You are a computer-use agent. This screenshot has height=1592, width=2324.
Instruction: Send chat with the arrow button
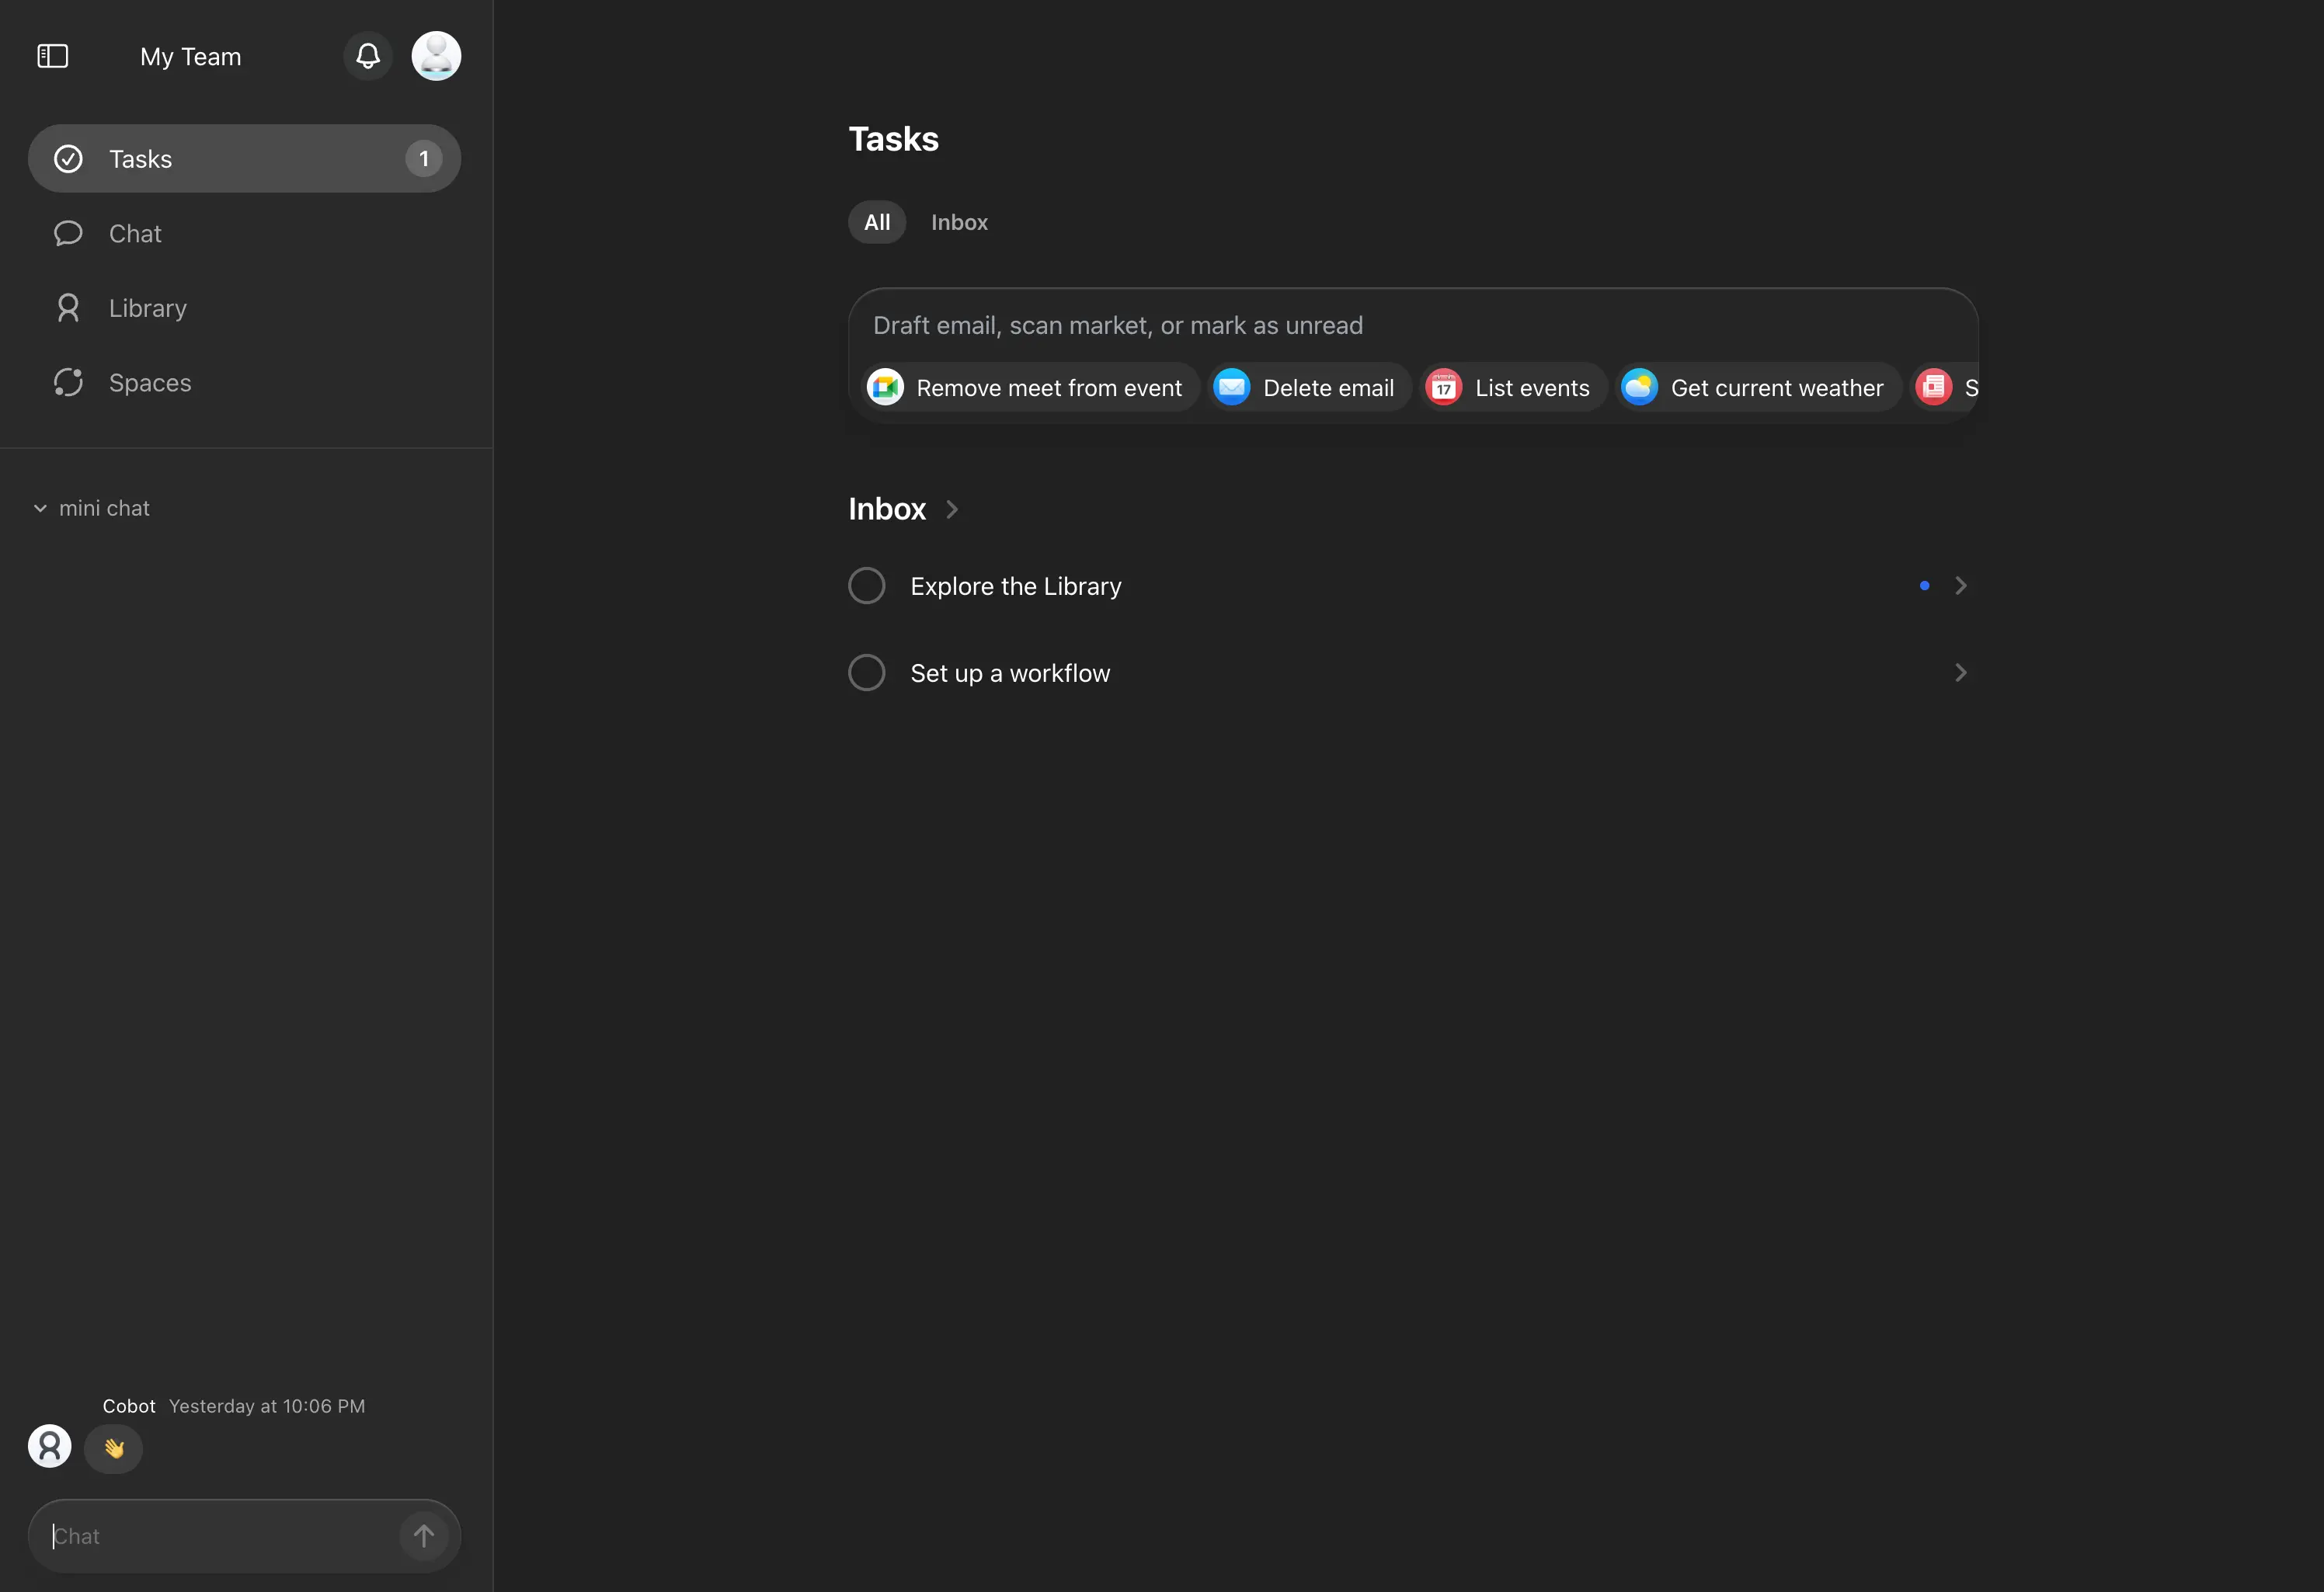(424, 1535)
